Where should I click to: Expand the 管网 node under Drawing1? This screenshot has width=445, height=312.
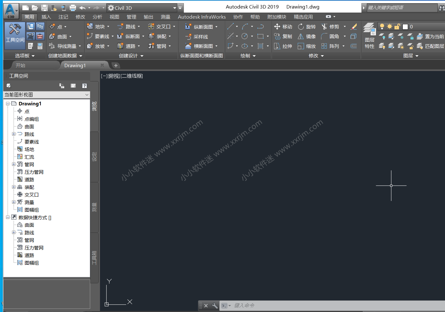(14, 164)
